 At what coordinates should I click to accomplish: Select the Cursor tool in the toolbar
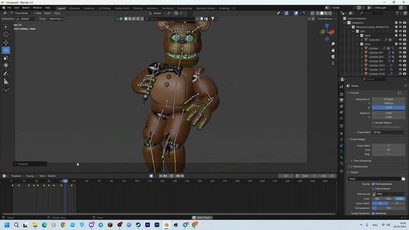pyautogui.click(x=6, y=34)
